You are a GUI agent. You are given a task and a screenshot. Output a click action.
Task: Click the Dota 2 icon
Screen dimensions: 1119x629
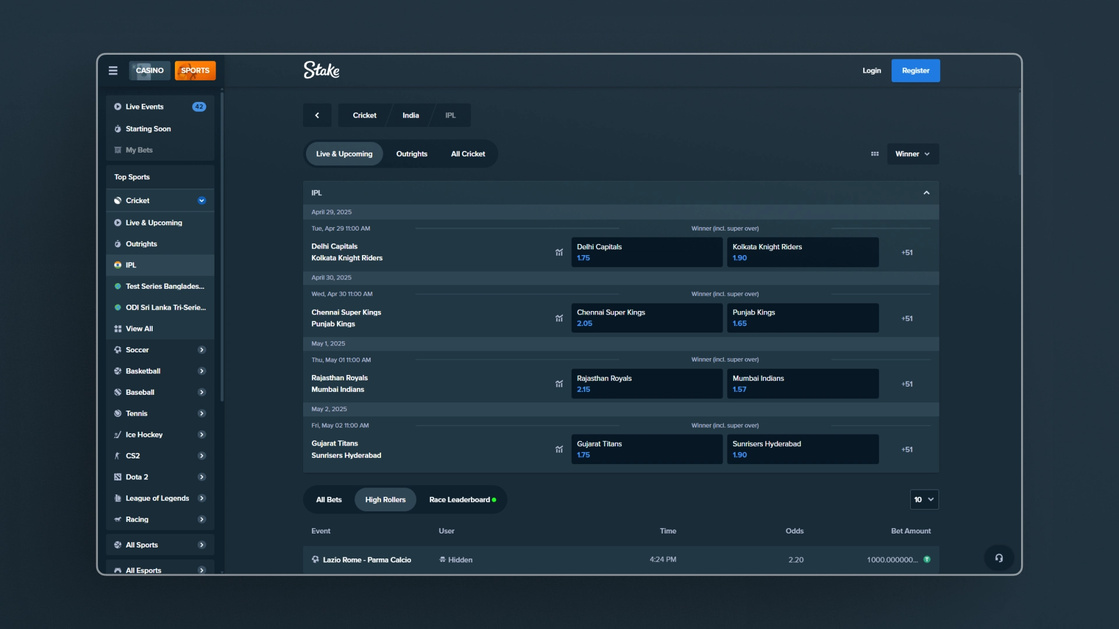tap(118, 477)
